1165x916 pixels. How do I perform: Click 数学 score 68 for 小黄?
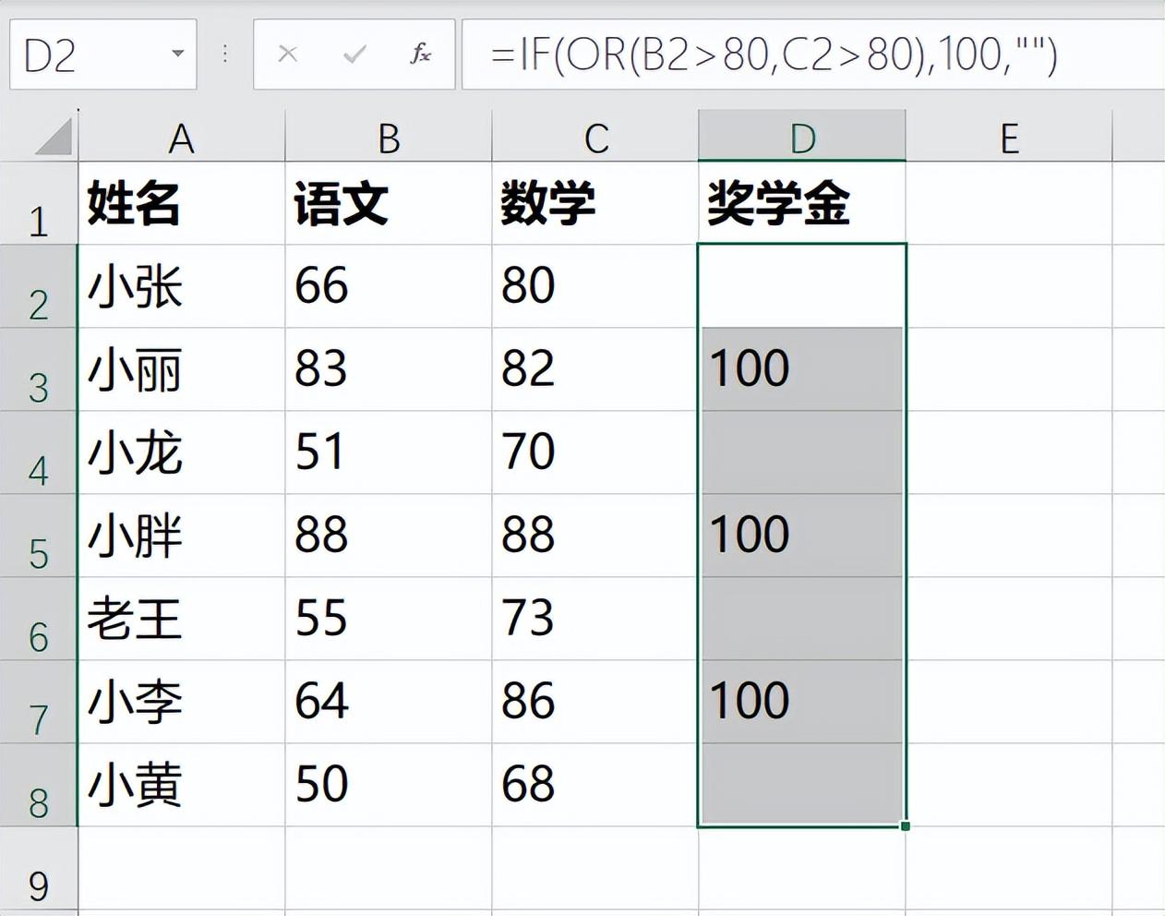click(x=595, y=785)
